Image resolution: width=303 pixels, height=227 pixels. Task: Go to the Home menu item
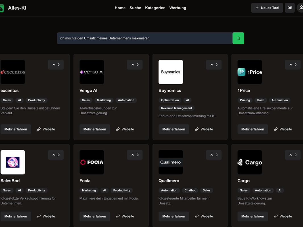click(120, 8)
